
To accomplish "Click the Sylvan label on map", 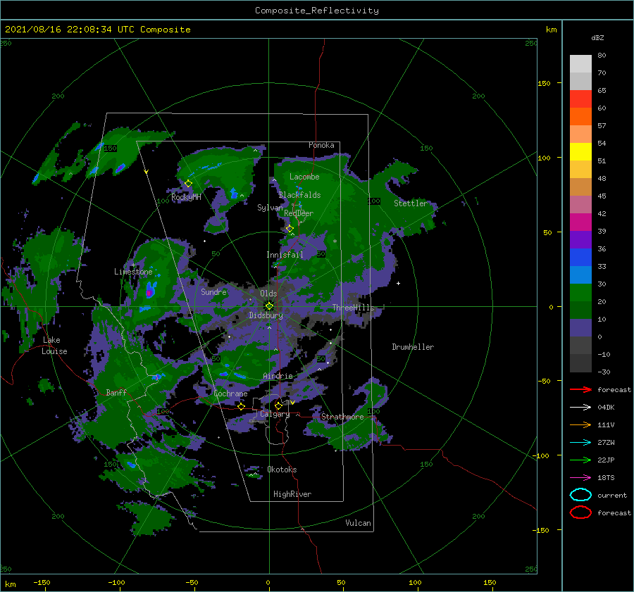I will coord(270,208).
